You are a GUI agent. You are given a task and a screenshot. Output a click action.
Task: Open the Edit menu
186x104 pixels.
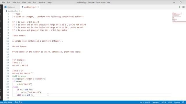[x=8, y=2]
